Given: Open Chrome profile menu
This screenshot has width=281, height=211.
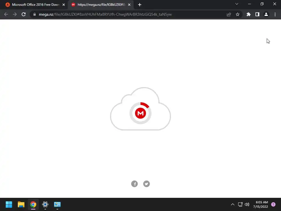Looking at the screenshot, I should (266, 14).
